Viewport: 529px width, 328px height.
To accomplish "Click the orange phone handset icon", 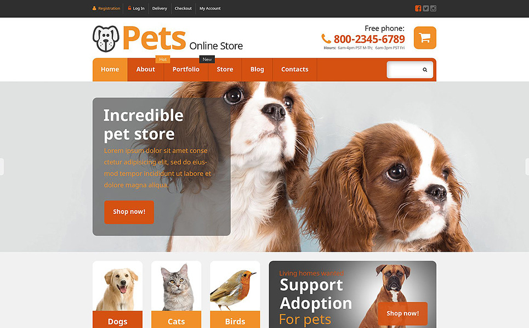I will (326, 38).
